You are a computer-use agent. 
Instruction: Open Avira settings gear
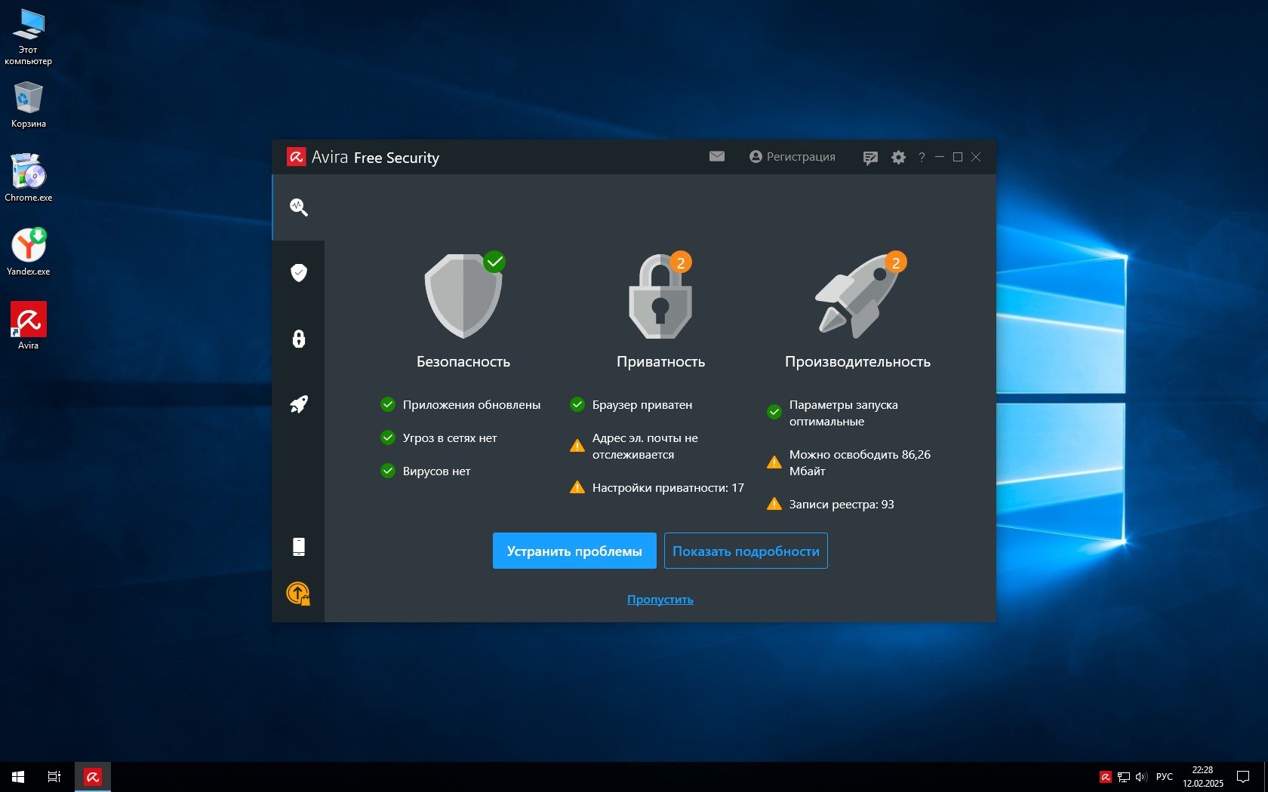(898, 158)
